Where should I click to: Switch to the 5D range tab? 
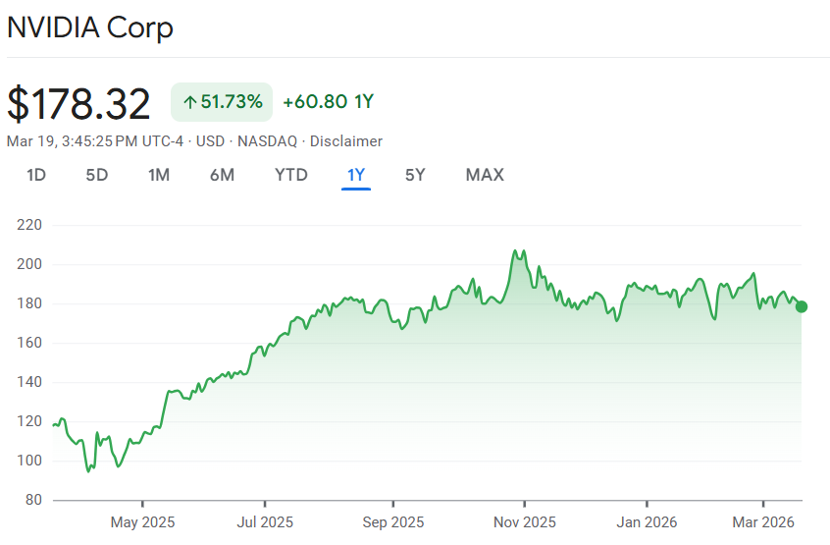[x=97, y=175]
